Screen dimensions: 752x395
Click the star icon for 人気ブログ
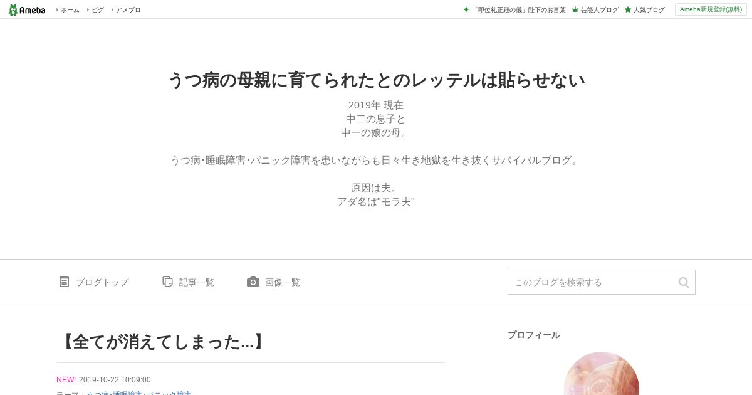point(628,9)
